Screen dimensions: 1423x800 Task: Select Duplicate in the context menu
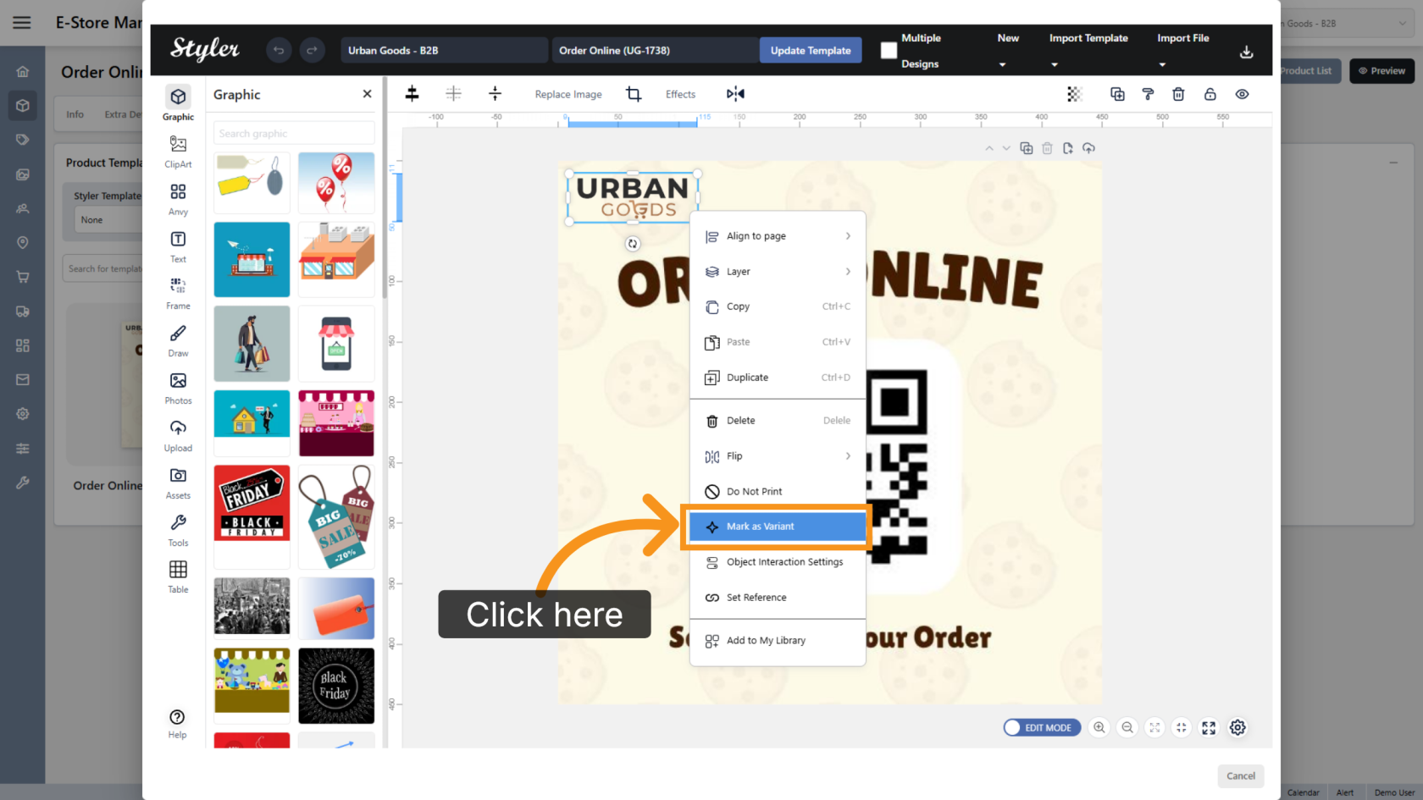point(778,378)
